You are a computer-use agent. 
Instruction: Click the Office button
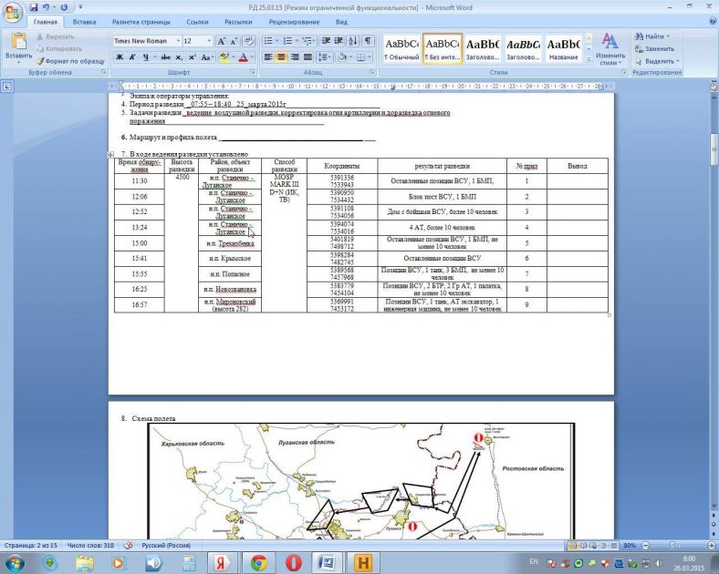pos(13,12)
